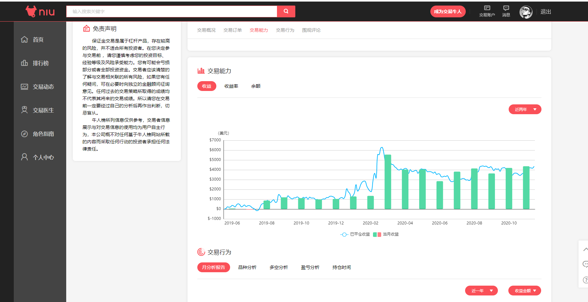The image size is (588, 302).
Task: Switch to 盈亏分析 tab
Action: (310, 267)
